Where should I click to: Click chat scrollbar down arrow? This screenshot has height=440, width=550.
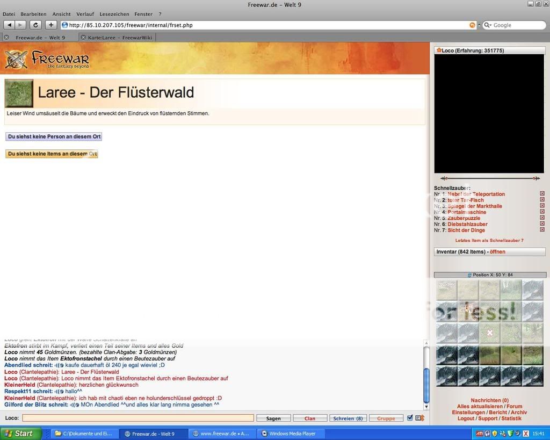pos(426,407)
